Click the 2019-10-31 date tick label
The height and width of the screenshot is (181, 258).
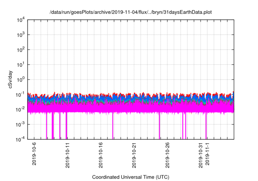pyautogui.click(x=201, y=155)
